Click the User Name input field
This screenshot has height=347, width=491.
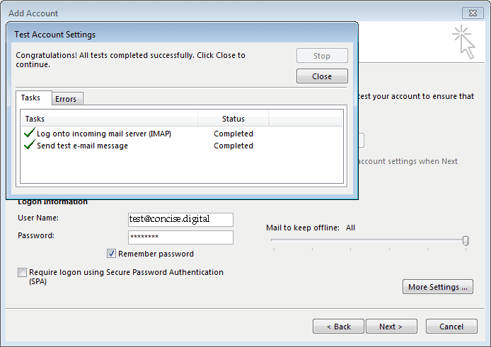[x=180, y=220]
